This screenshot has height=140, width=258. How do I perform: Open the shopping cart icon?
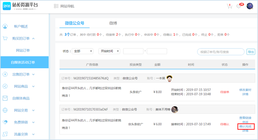click(x=229, y=6)
